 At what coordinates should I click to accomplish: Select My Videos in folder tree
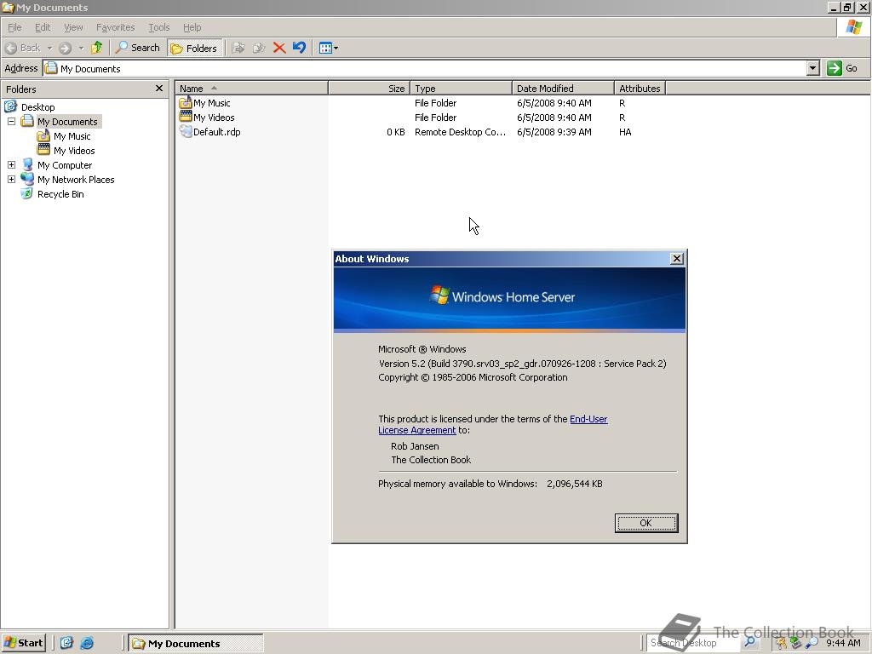[74, 151]
